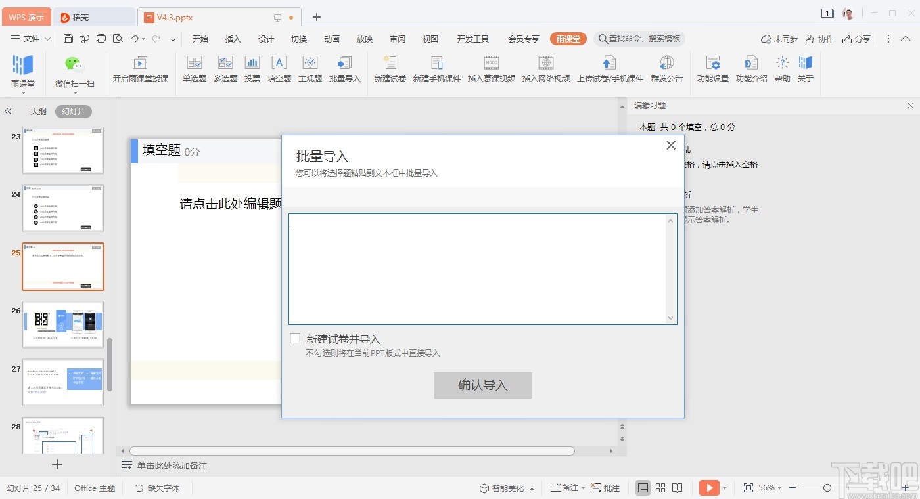Insert a 多选题 multiple-choice question
This screenshot has width=920, height=499.
click(225, 70)
